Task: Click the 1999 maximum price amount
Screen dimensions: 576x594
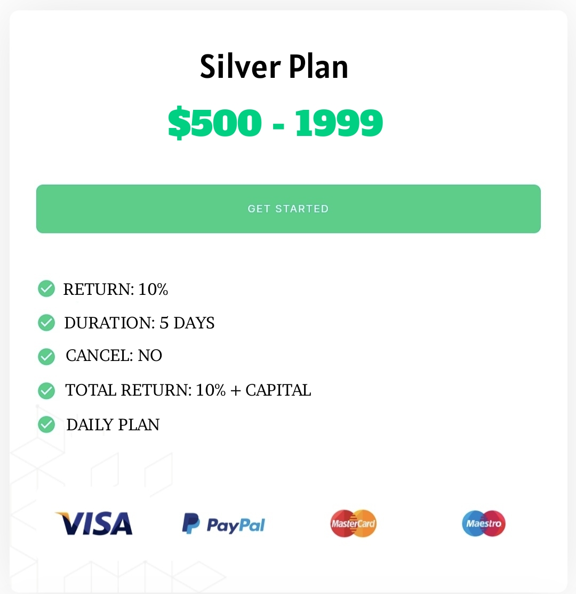Action: tap(339, 123)
